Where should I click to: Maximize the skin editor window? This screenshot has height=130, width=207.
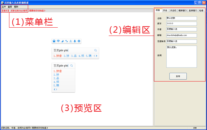click(200, 3)
